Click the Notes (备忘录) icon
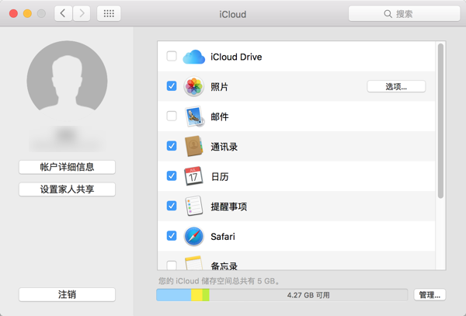The width and height of the screenshot is (466, 316). (x=193, y=264)
